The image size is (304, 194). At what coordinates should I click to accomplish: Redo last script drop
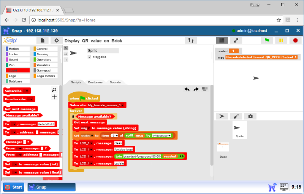pyautogui.click(x=196, y=89)
